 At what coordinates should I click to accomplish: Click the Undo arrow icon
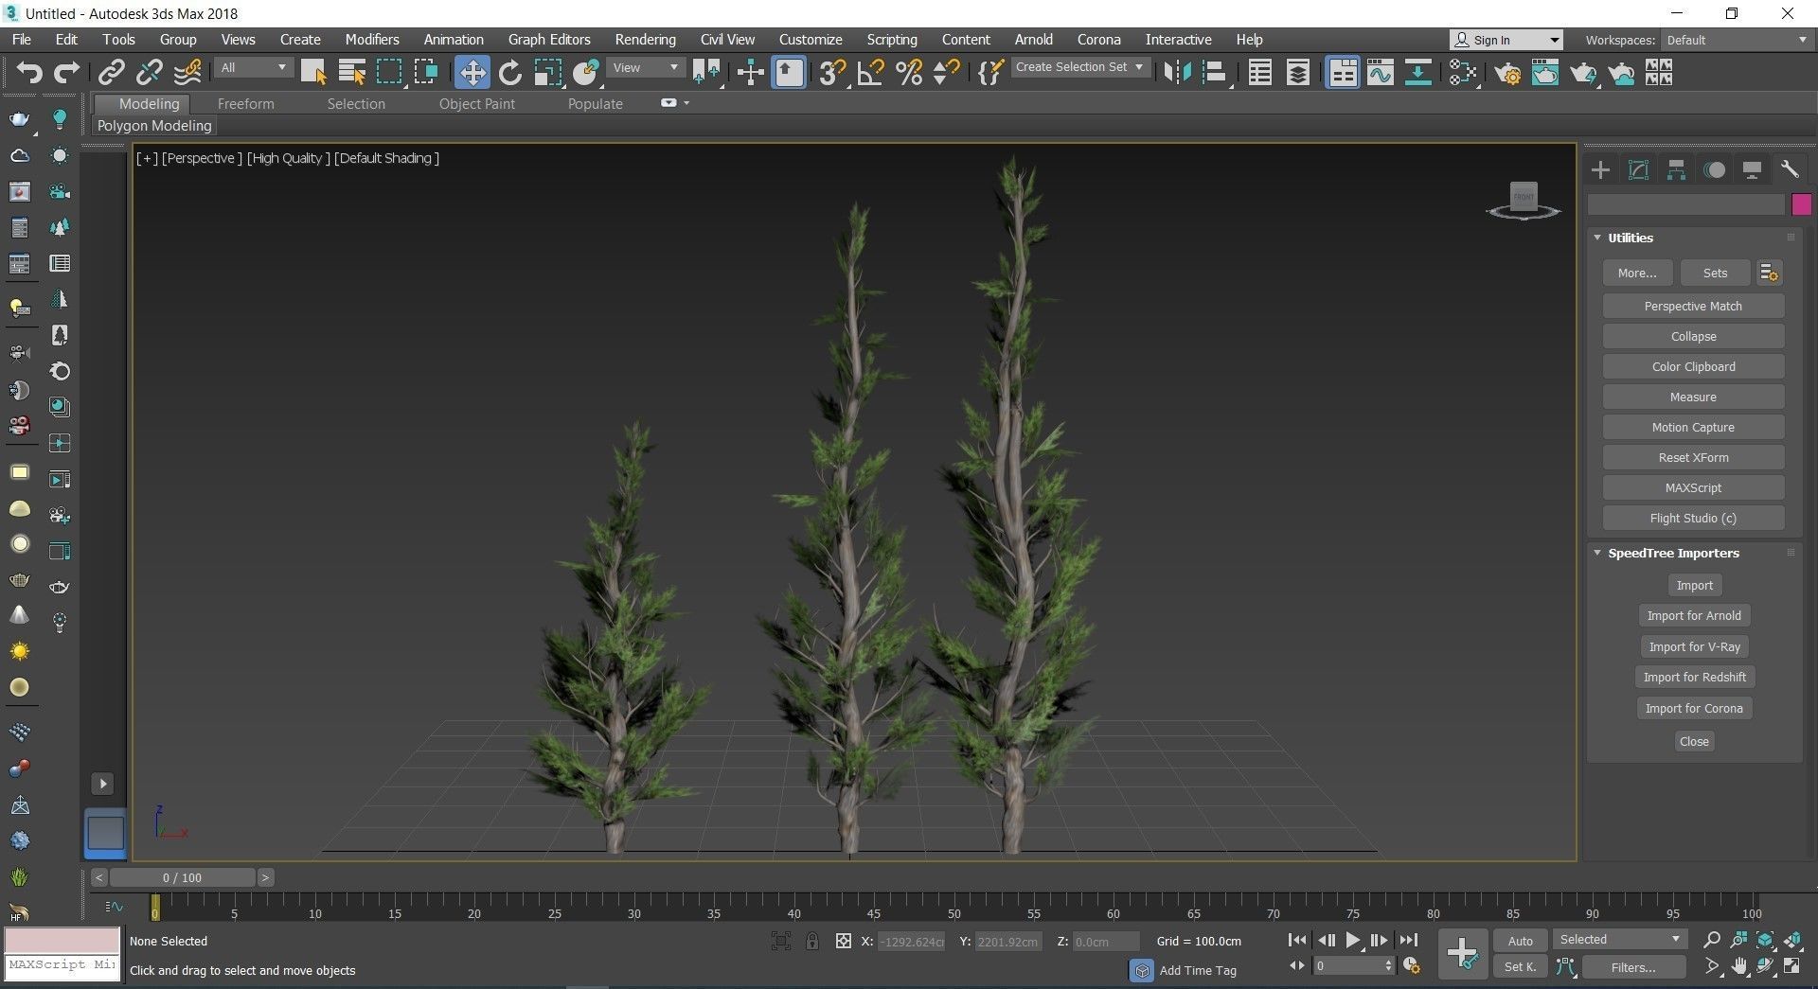[x=29, y=72]
